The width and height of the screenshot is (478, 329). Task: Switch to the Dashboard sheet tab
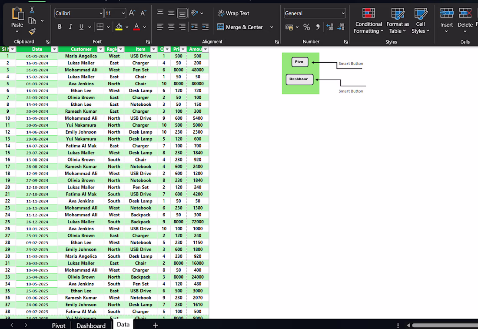(x=91, y=326)
